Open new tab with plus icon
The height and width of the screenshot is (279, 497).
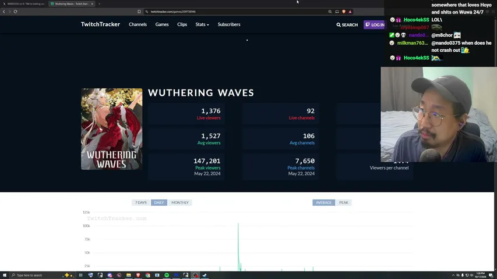tap(99, 4)
